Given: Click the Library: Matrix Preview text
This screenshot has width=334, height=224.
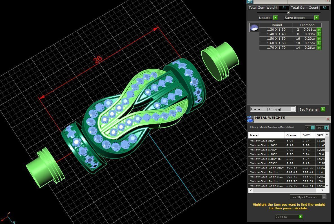Looking at the screenshot, I should pos(272,127).
